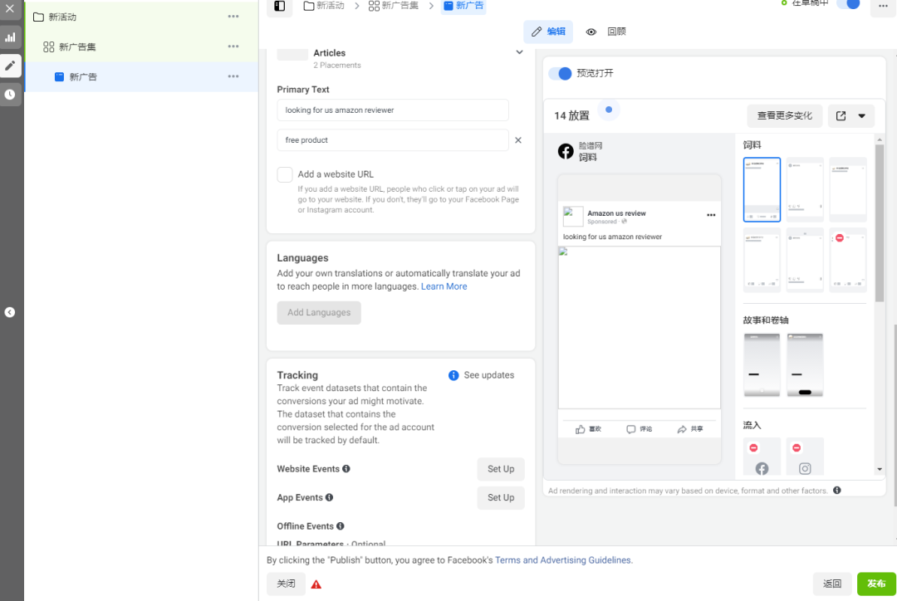Click the Offline Events info icon
897x601 pixels.
341,526
